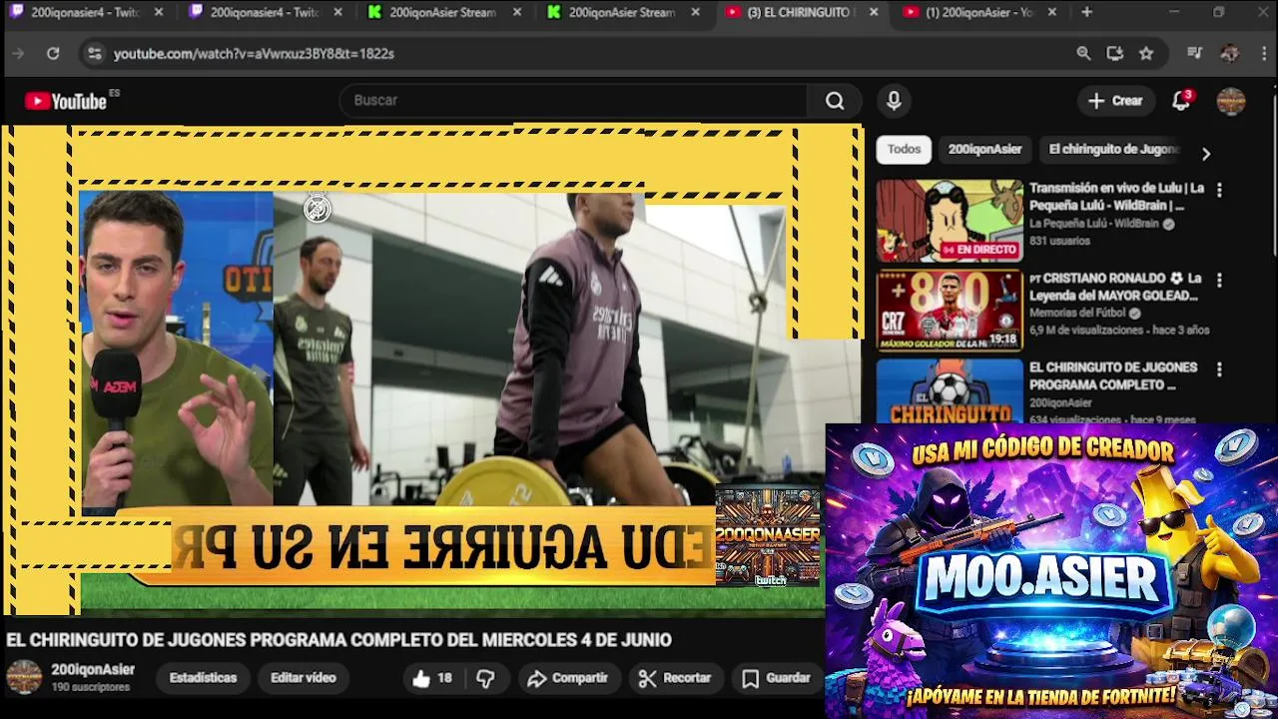This screenshot has height=719, width=1278.
Task: Reload the current page
Action: 53,53
